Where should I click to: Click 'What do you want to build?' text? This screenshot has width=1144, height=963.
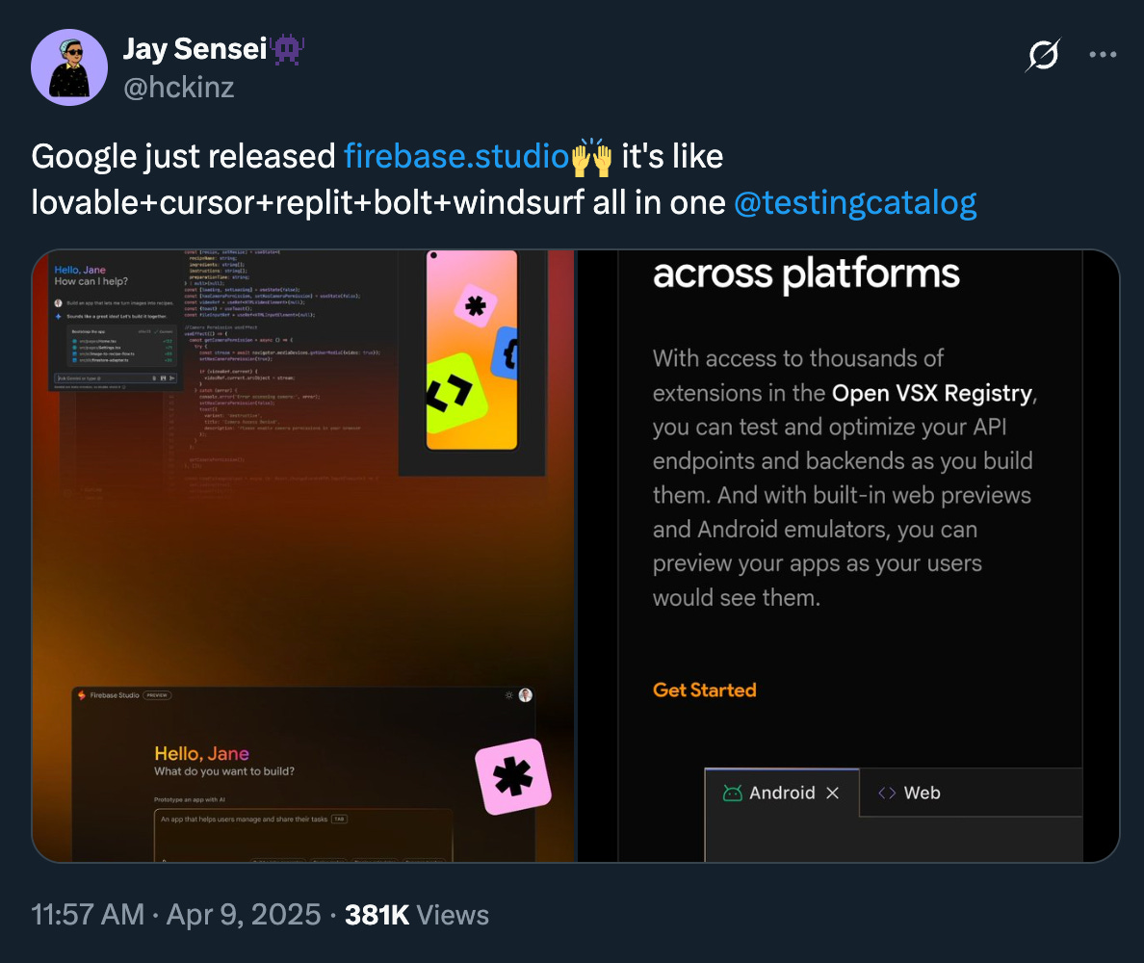pos(224,772)
